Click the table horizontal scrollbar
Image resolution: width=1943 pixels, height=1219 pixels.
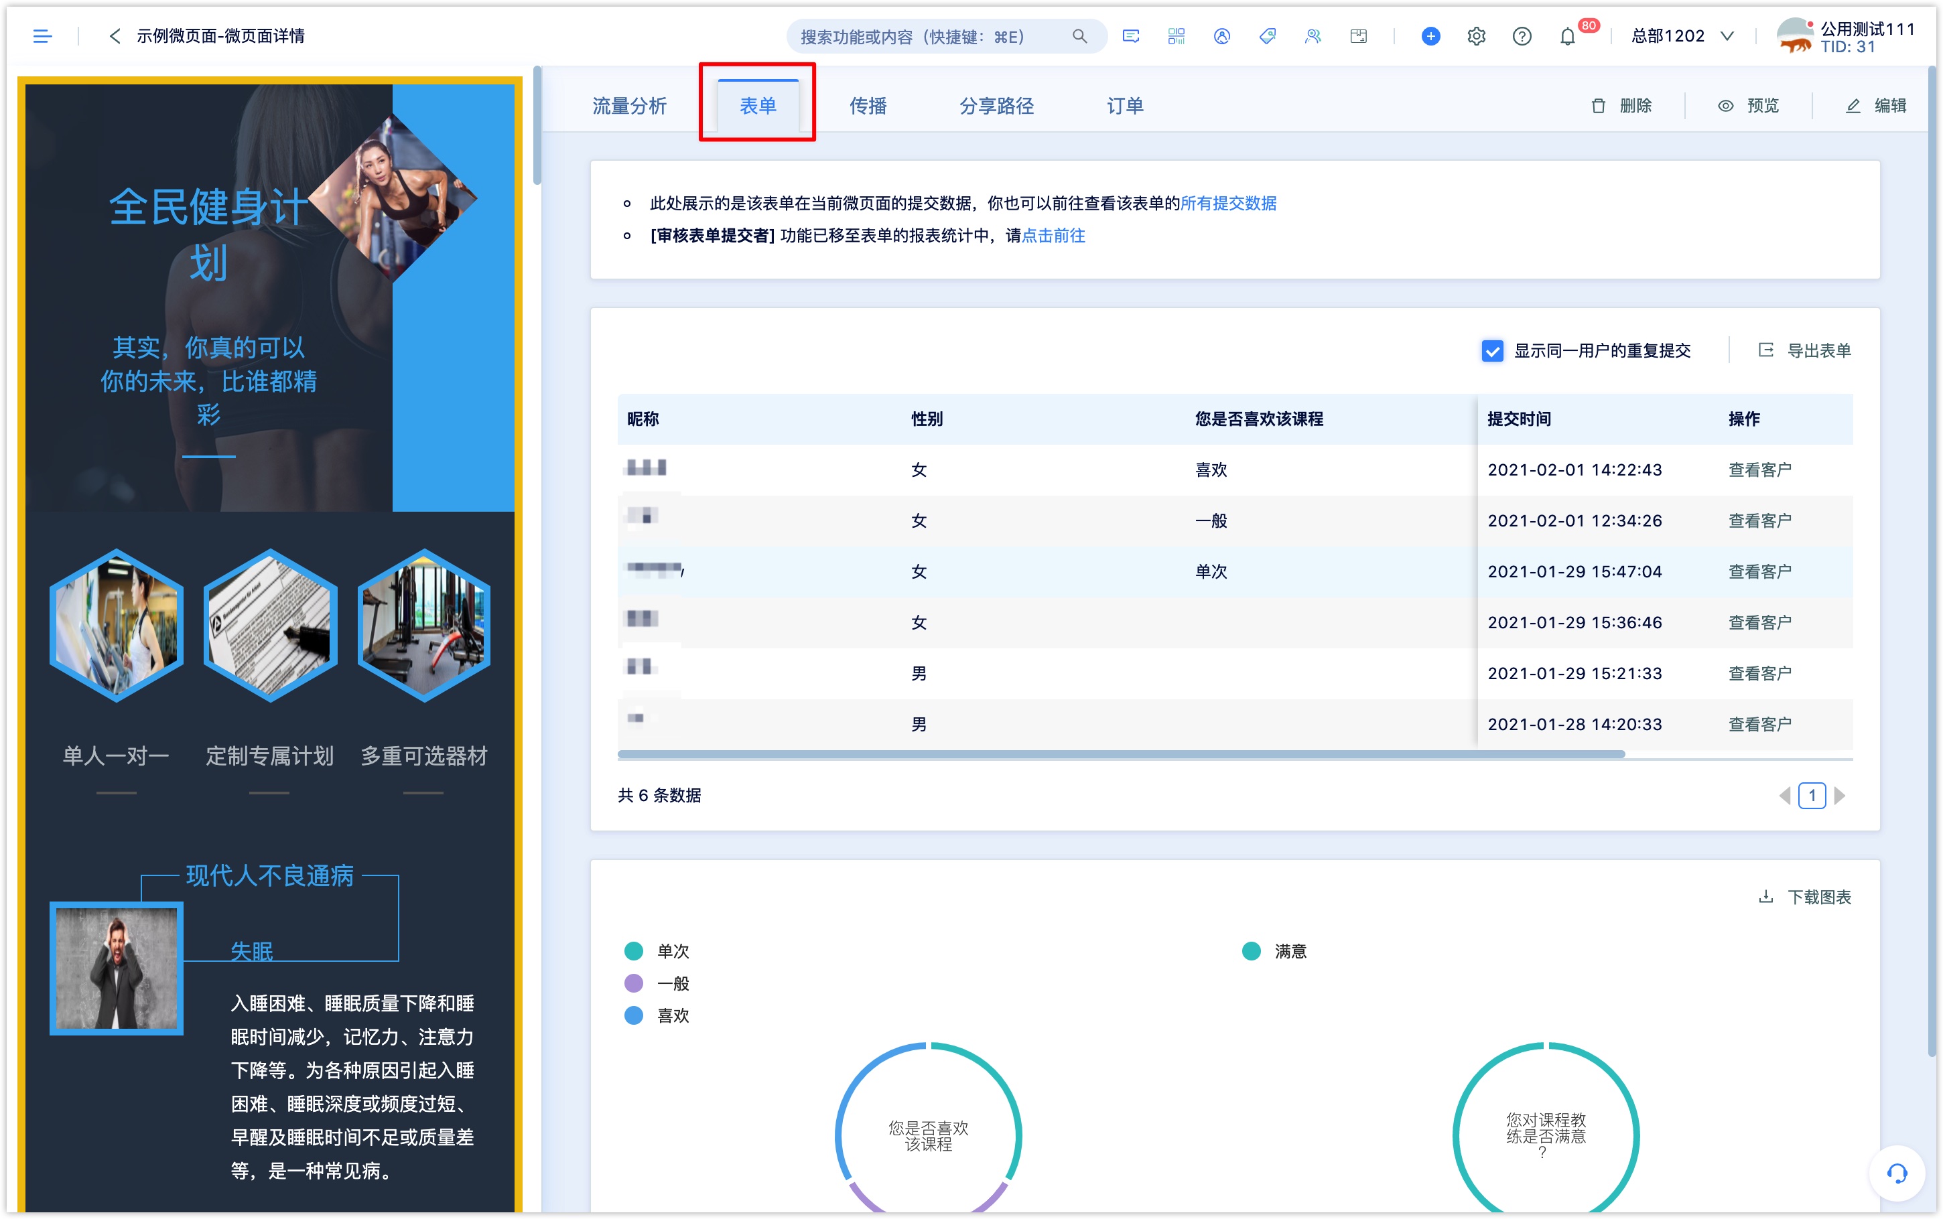[1121, 755]
